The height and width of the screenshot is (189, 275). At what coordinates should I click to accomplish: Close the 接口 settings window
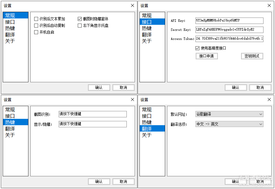tap(269, 5)
